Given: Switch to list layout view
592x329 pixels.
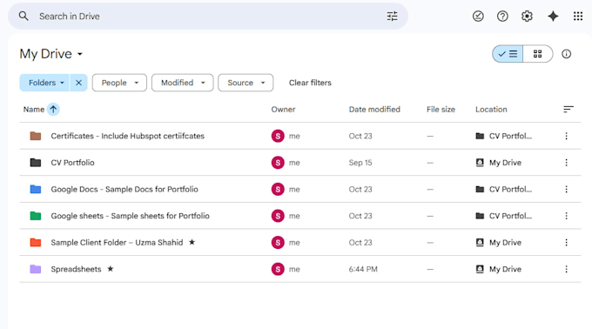Looking at the screenshot, I should [x=508, y=54].
